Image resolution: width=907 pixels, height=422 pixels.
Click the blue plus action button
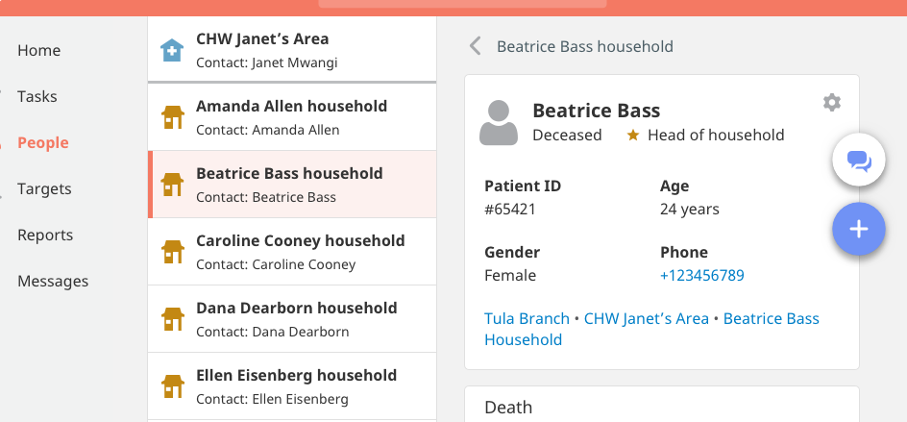[858, 229]
